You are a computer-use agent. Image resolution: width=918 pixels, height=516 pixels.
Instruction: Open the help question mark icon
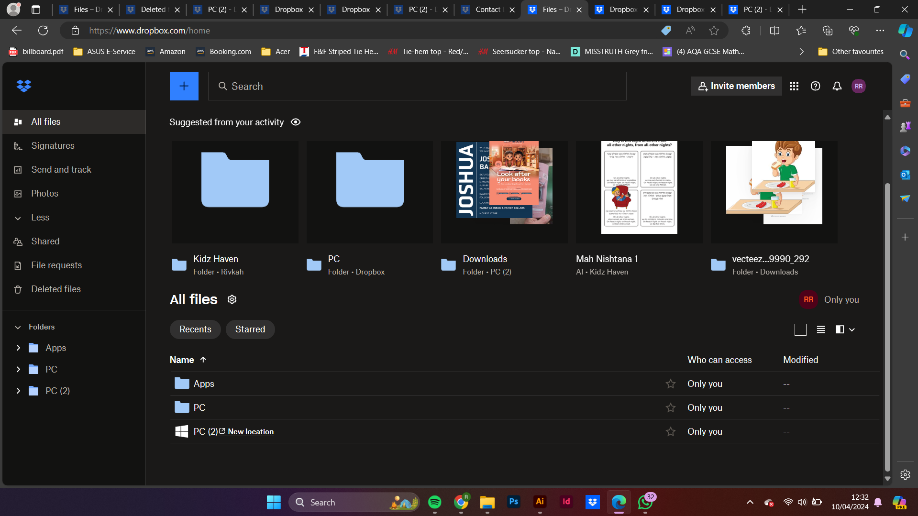click(816, 86)
